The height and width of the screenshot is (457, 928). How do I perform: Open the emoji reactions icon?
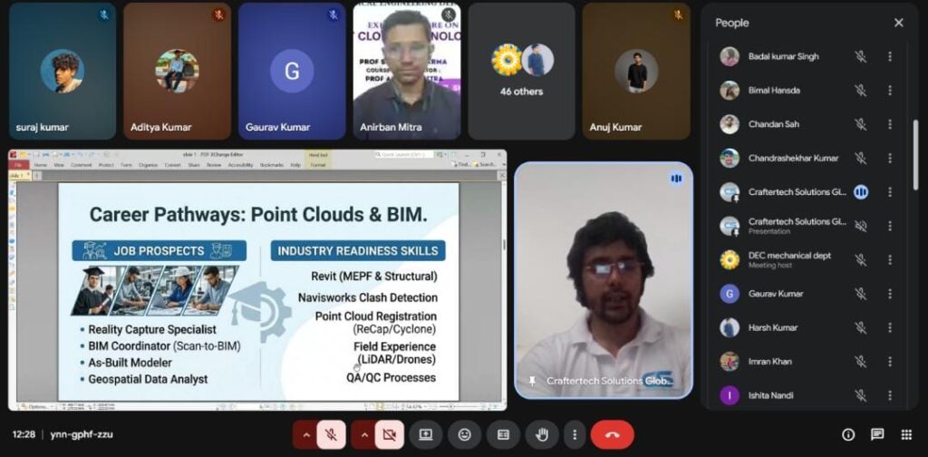465,434
